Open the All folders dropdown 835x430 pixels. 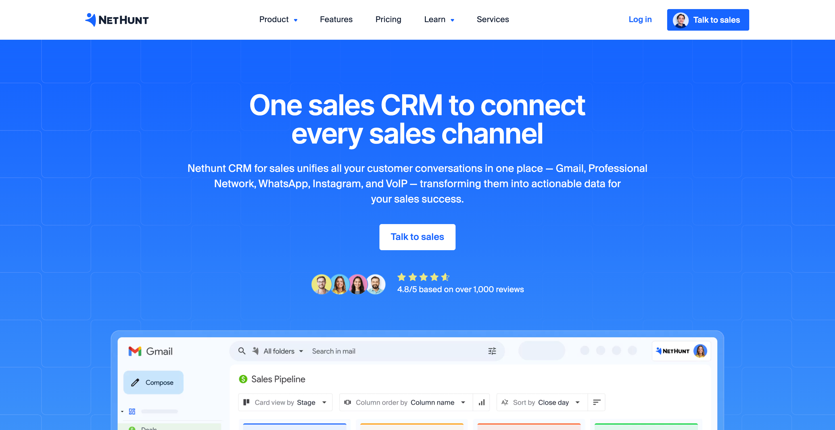pyautogui.click(x=283, y=351)
